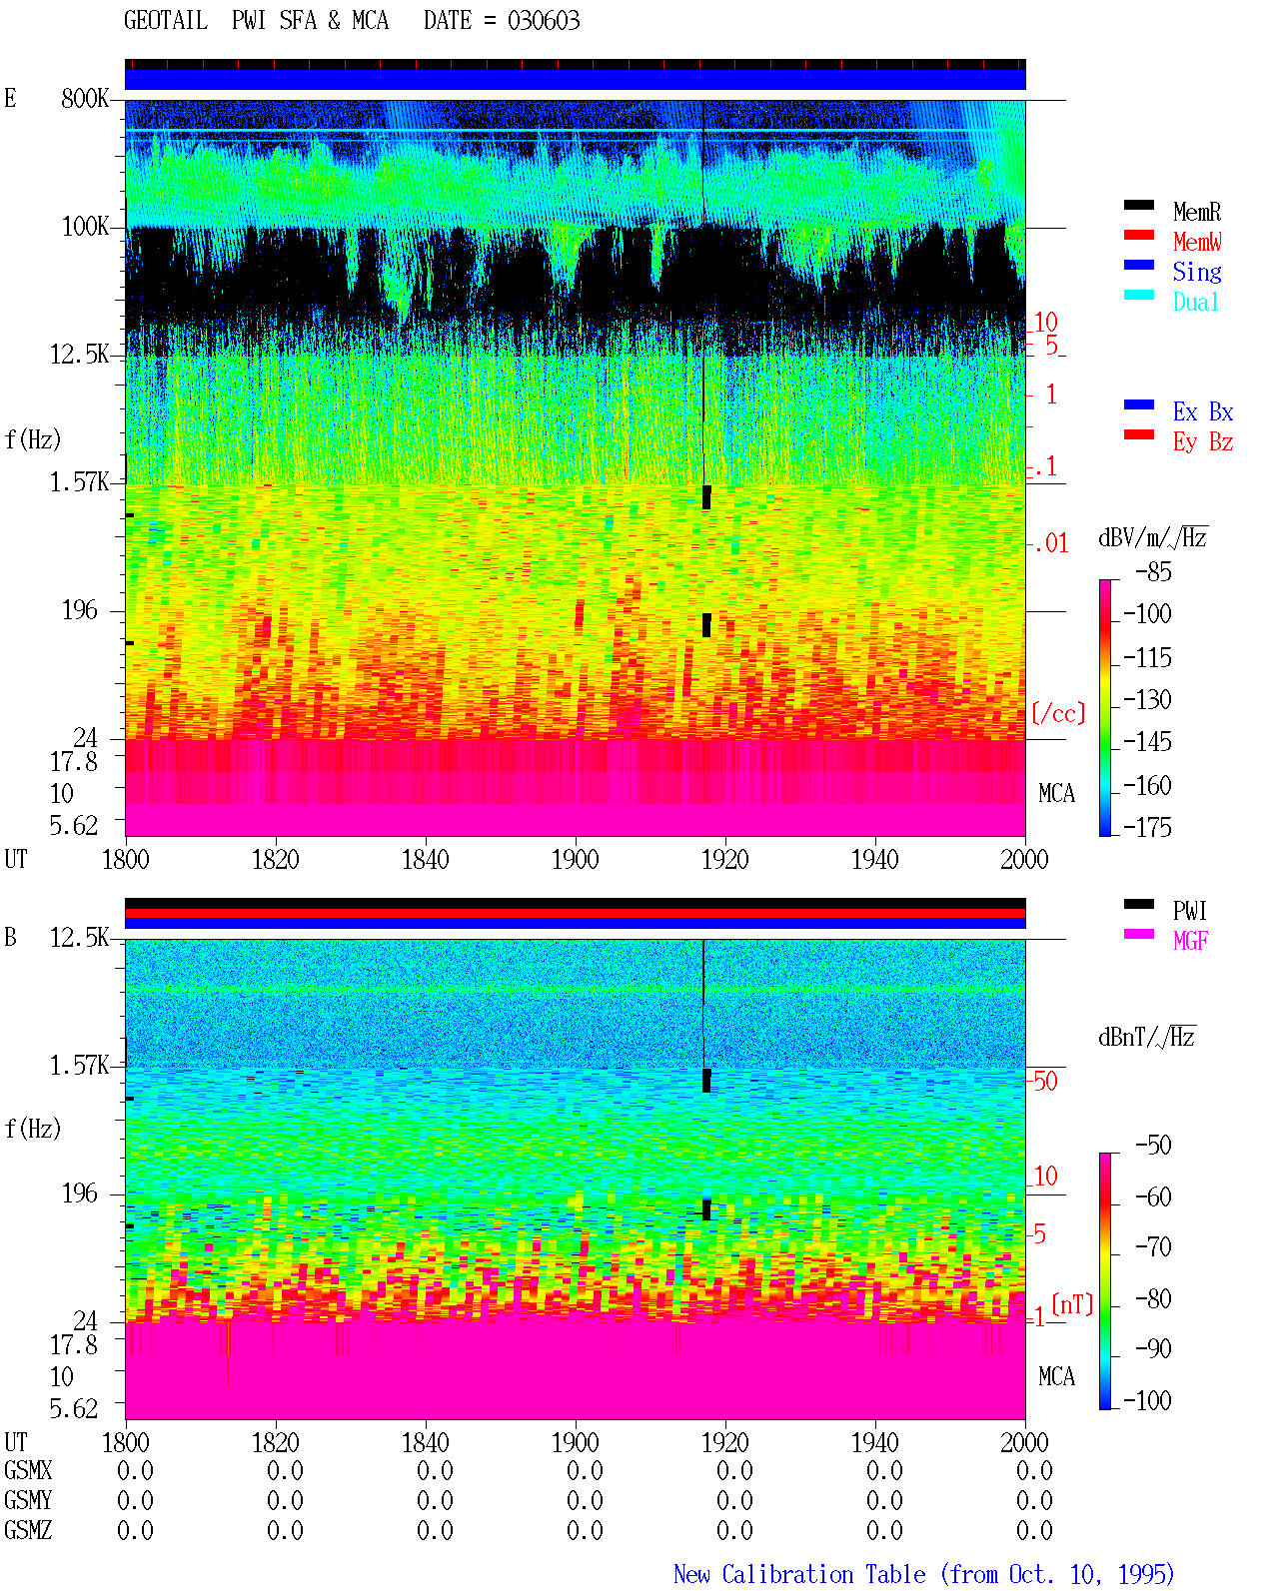The image size is (1279, 1591).
Task: Click the DATE = 030603 text
Action: tap(502, 21)
